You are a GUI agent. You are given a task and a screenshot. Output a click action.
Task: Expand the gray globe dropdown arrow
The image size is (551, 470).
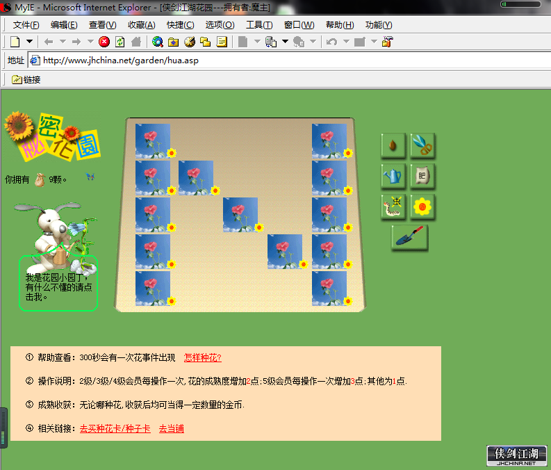click(x=313, y=42)
